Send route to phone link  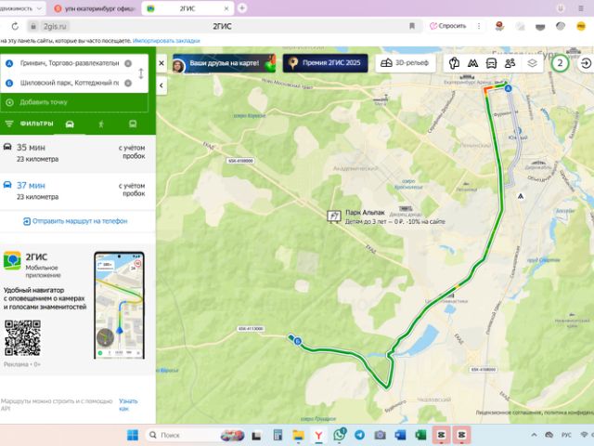click(x=75, y=221)
